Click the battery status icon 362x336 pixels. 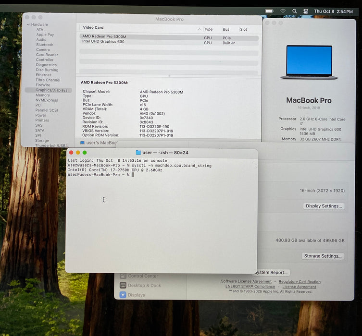click(x=269, y=11)
